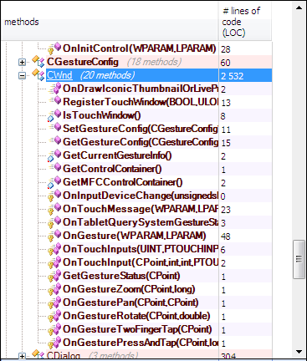The image size is (307, 361).
Task: Select GetControlContainer() method
Action: coord(112,169)
